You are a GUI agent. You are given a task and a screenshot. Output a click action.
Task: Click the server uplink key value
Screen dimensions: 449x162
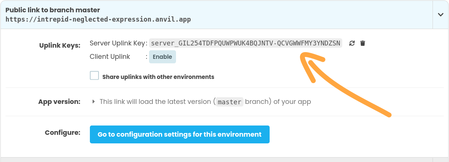(x=245, y=43)
